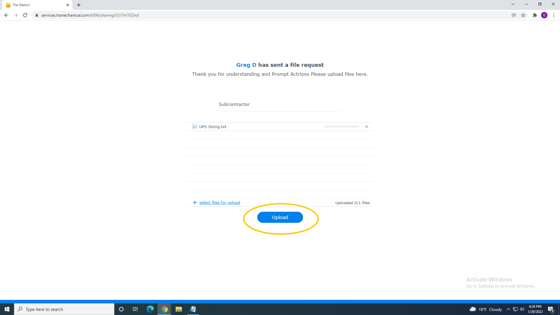Open the Chrome profile avatar

coord(544,15)
